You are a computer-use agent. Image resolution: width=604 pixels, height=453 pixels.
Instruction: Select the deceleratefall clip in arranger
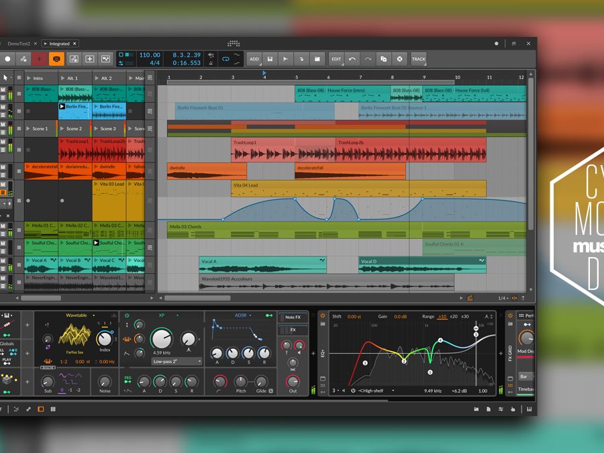tap(350, 171)
